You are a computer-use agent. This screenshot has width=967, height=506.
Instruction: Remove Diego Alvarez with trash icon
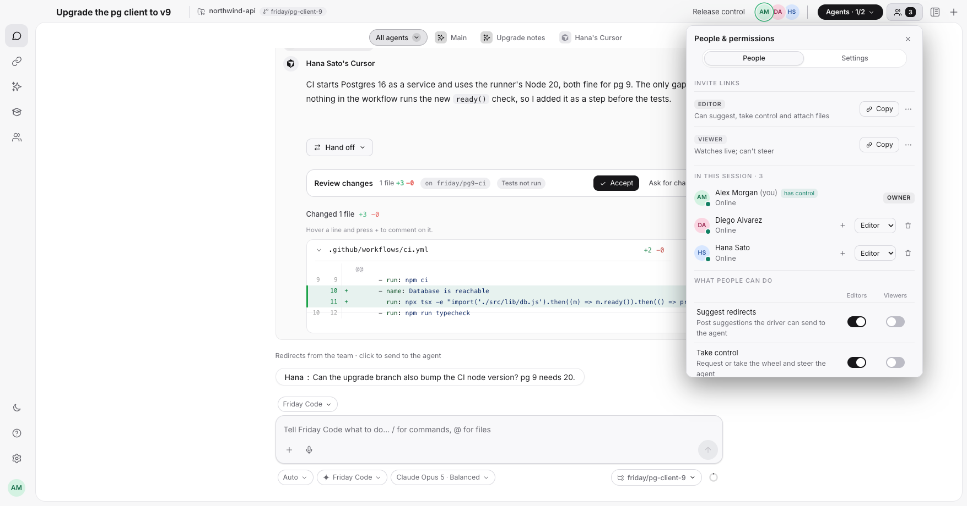pyautogui.click(x=908, y=225)
